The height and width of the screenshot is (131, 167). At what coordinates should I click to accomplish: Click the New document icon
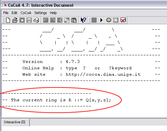(x=8, y=20)
